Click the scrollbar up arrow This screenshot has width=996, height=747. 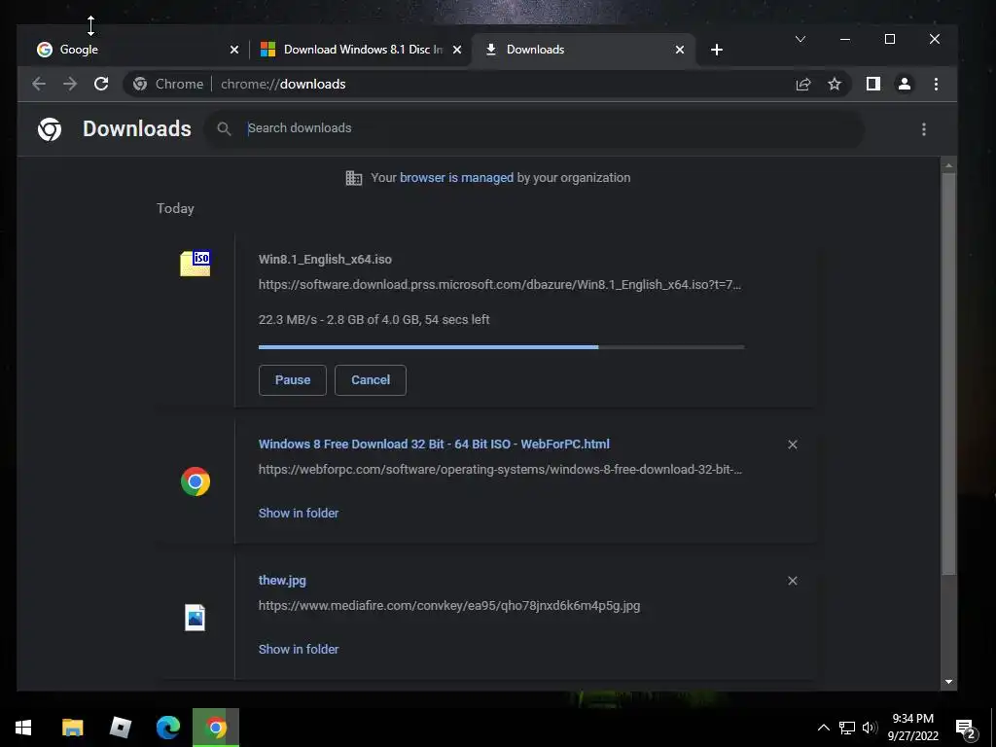point(948,165)
